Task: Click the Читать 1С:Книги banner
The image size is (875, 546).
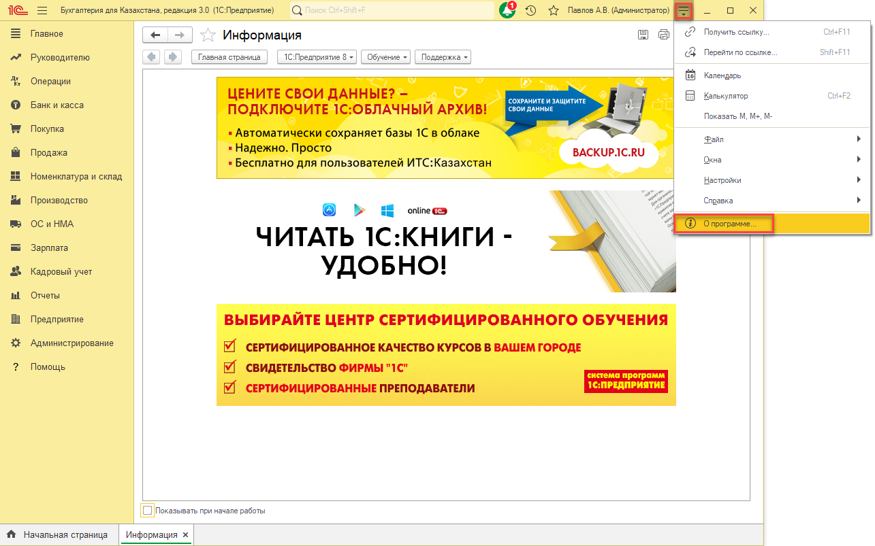Action: (446, 241)
